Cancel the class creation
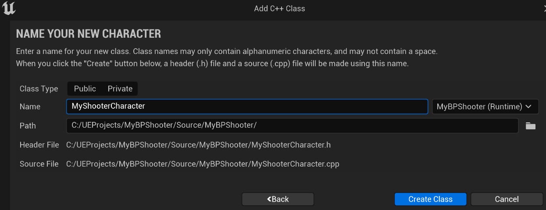The height and width of the screenshot is (210, 546). point(507,199)
